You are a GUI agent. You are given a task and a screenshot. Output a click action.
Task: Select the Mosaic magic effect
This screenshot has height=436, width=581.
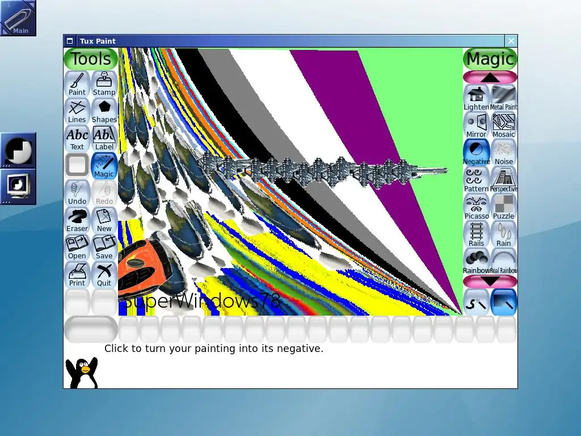504,125
